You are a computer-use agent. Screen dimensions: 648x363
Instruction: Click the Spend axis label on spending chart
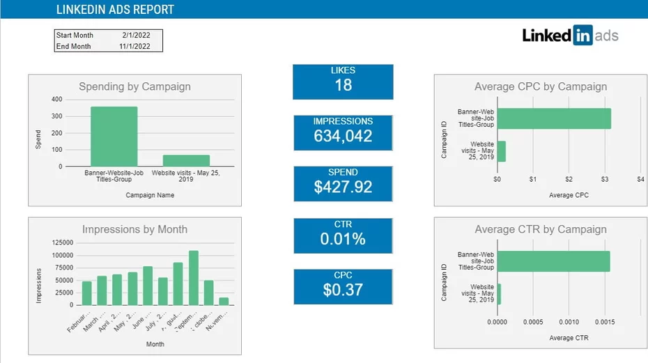pyautogui.click(x=38, y=139)
